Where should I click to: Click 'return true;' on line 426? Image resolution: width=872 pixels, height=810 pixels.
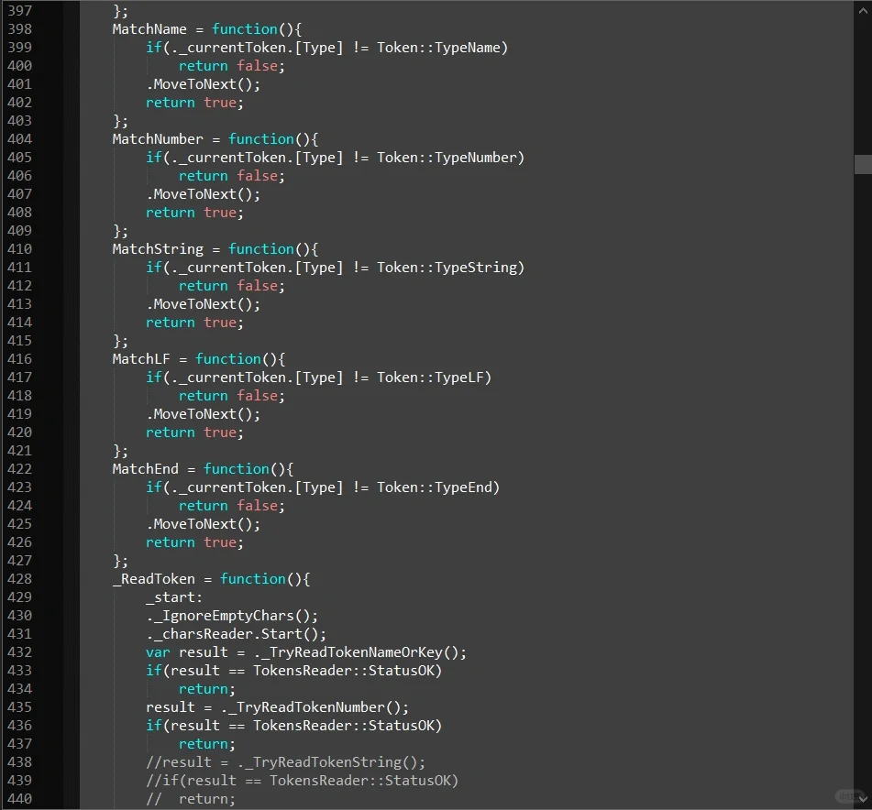(194, 542)
